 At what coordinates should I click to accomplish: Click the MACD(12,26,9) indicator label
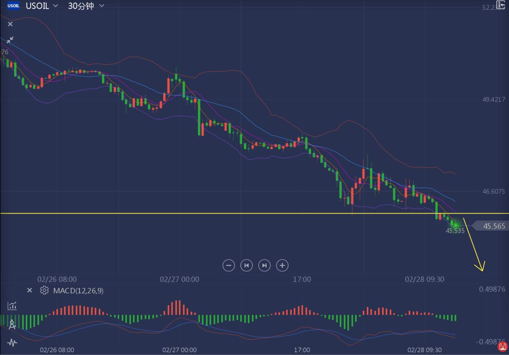pyautogui.click(x=78, y=291)
